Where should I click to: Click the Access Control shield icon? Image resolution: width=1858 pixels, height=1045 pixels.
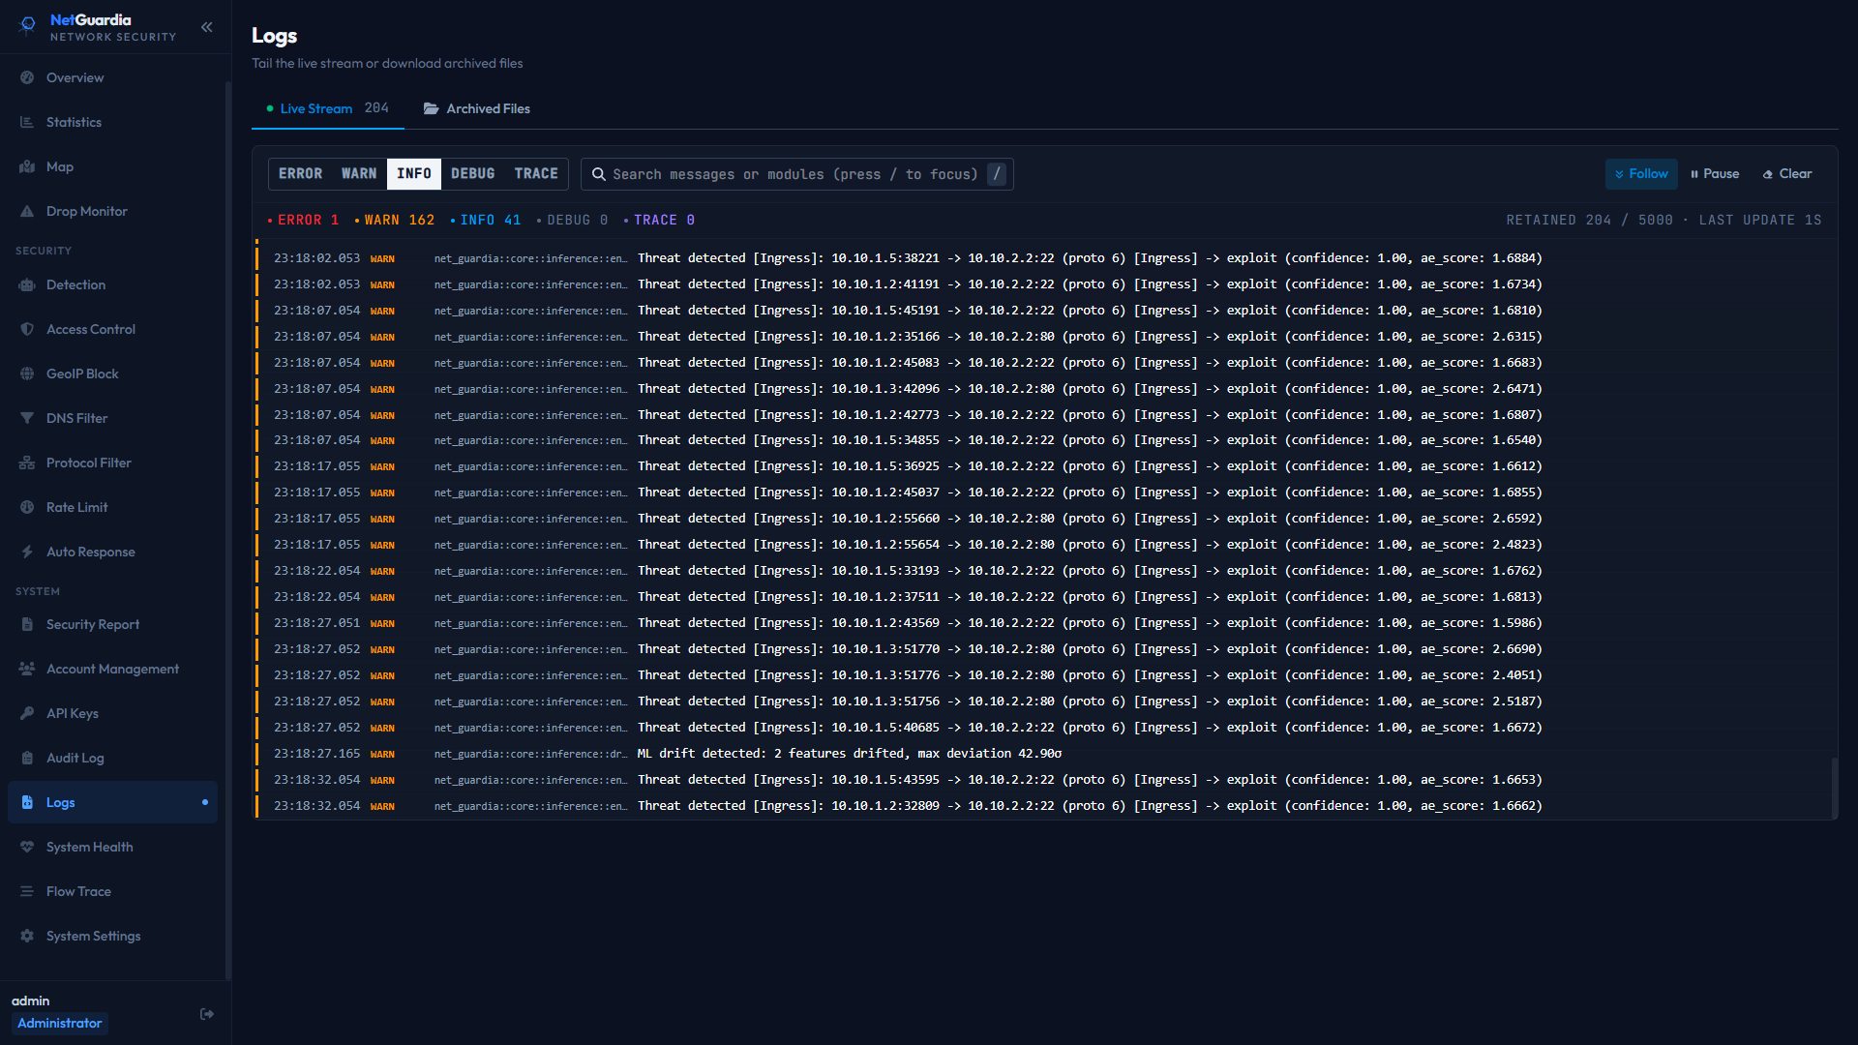(x=27, y=329)
